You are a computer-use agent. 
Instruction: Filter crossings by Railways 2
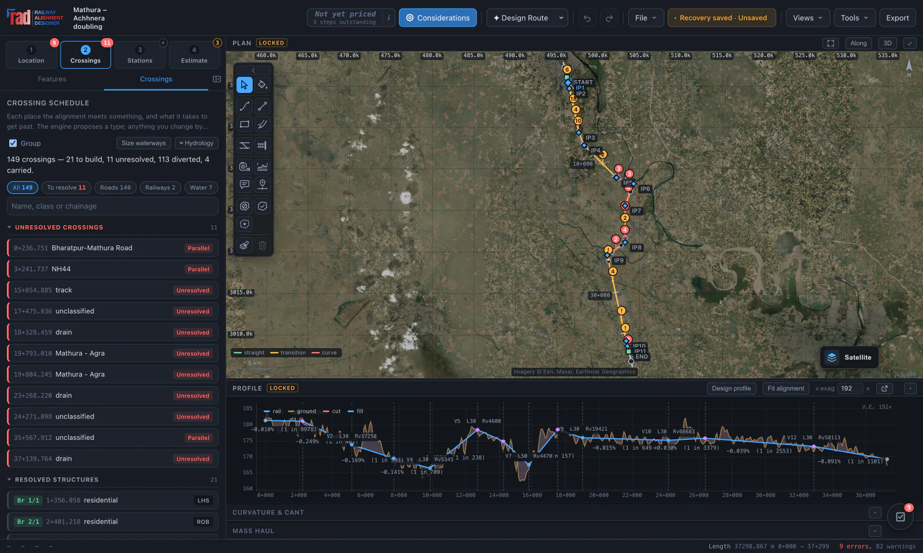160,188
